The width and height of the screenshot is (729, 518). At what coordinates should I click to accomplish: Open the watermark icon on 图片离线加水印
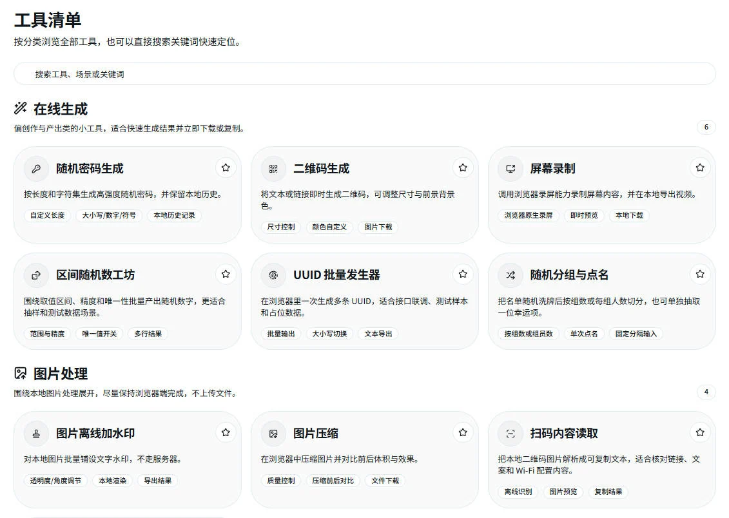tap(36, 433)
